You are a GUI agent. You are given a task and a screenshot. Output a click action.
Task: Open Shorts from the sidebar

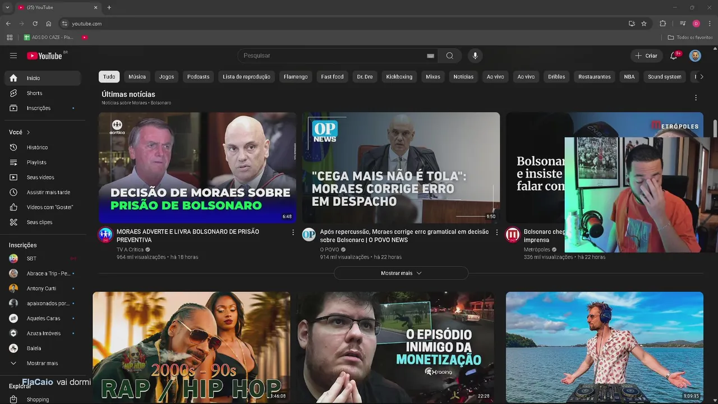42,93
